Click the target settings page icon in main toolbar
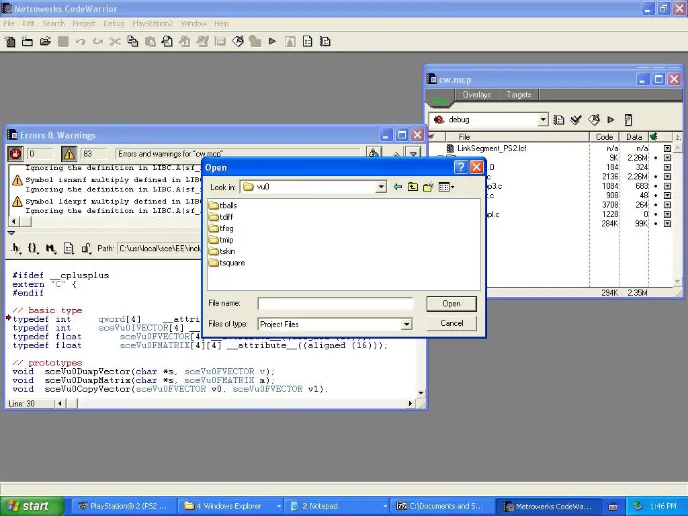This screenshot has height=516, width=688. [308, 42]
